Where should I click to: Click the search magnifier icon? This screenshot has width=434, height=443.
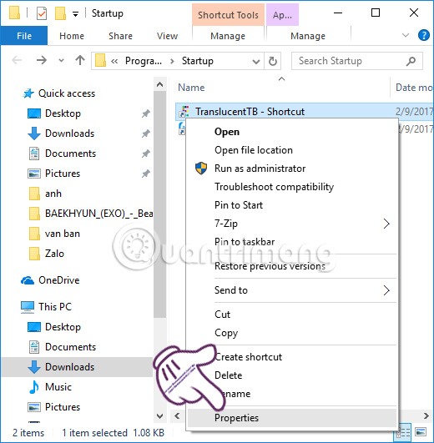coord(411,61)
